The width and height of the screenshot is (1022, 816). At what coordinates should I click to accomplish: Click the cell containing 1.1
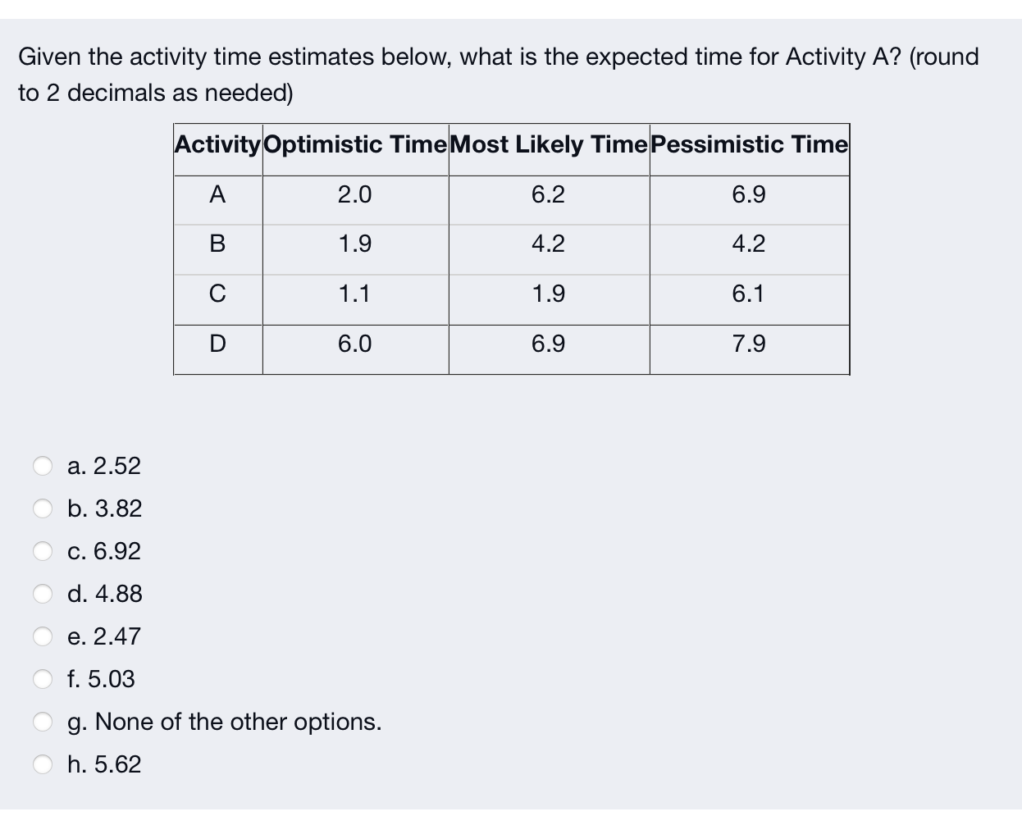[354, 294]
